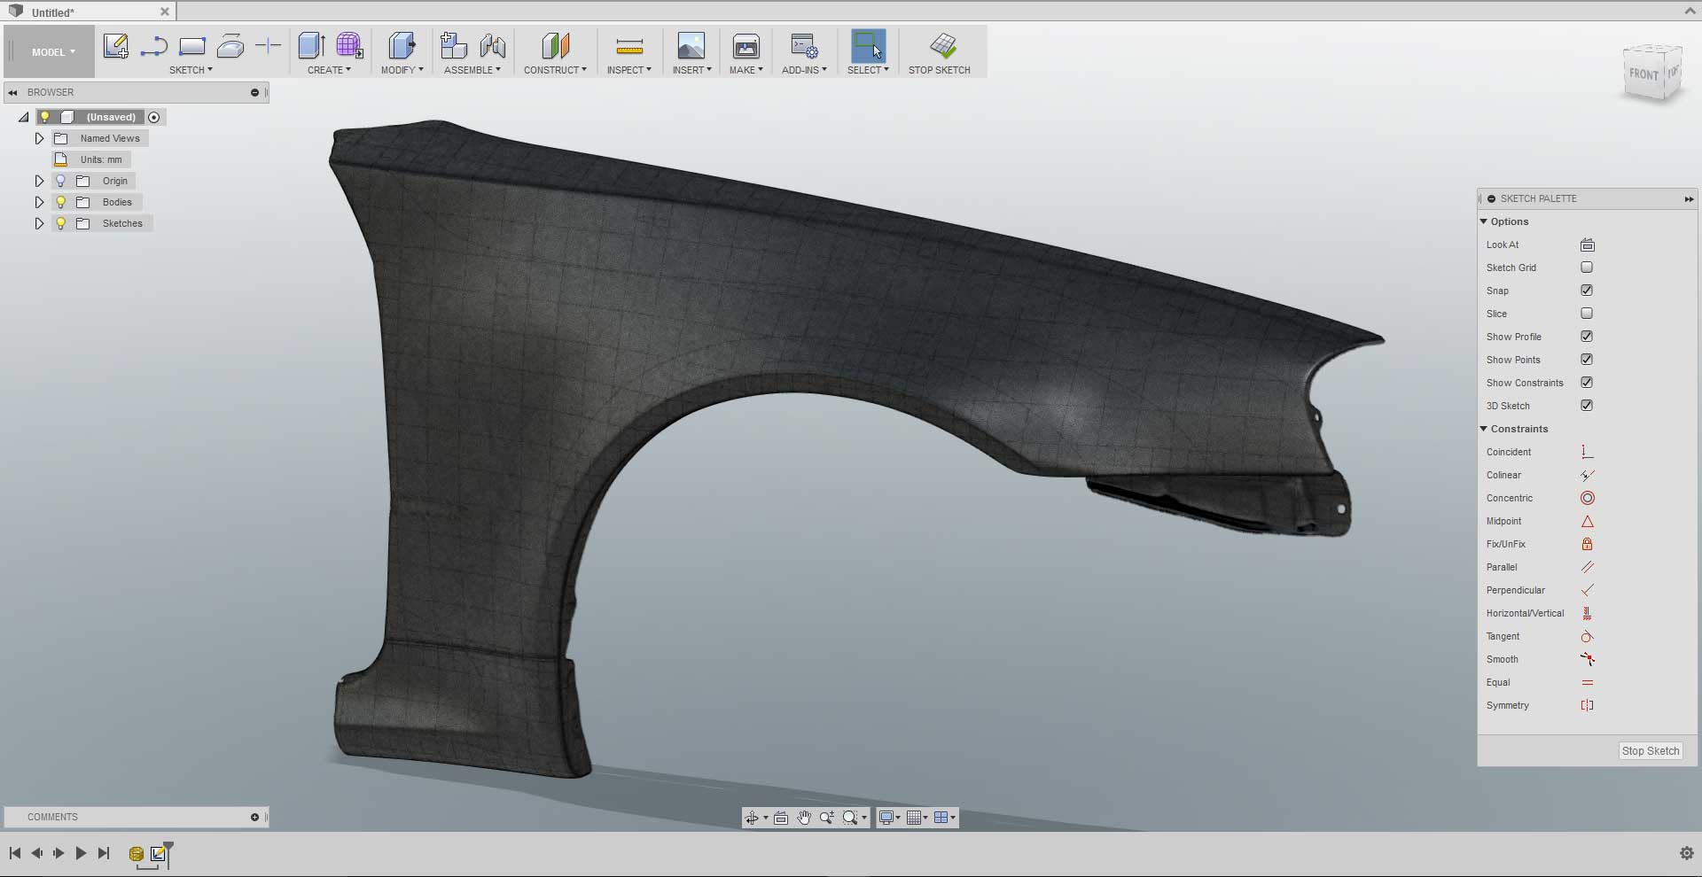Click the Pan hand tool in navigation bar
This screenshot has height=877, width=1702.
[804, 818]
